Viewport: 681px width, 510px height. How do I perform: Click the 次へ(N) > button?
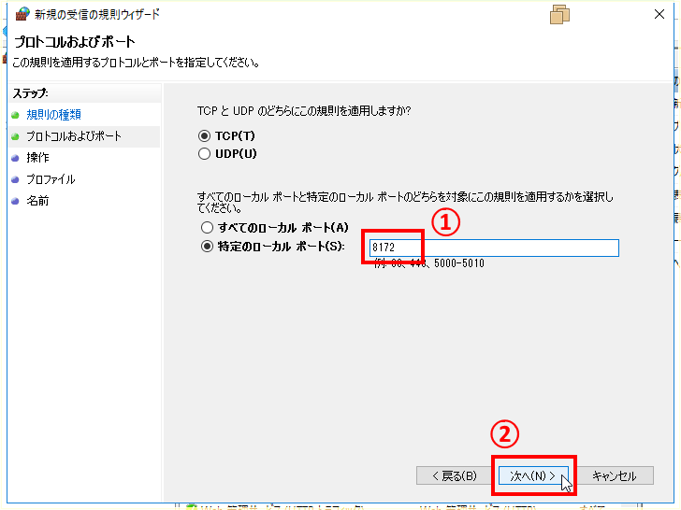533,475
